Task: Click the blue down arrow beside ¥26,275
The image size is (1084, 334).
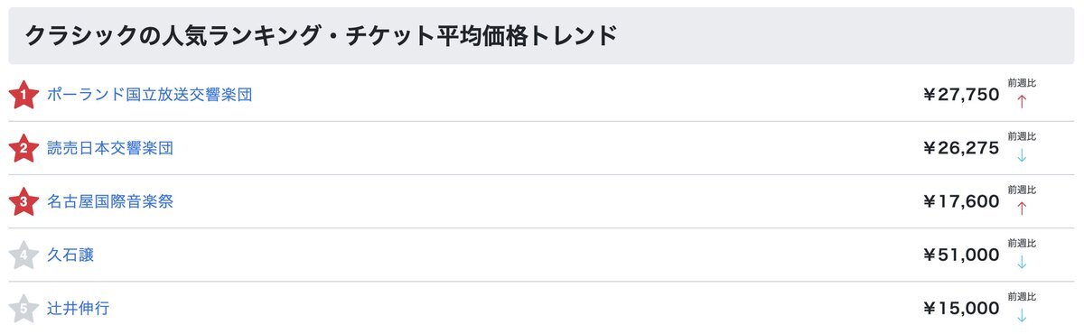Action: [x=1022, y=155]
